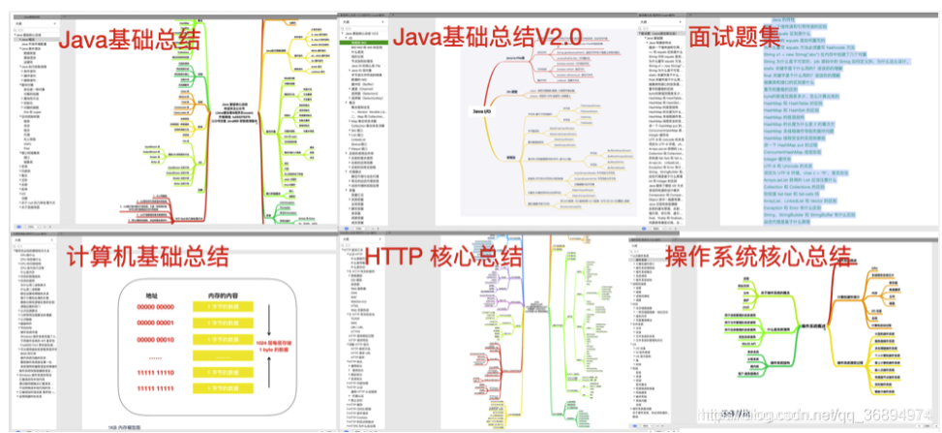Viewport: 942px width, 433px height.
Task: Open 'Integer 缓存池' question in main list
Action: pyautogui.click(x=777, y=159)
